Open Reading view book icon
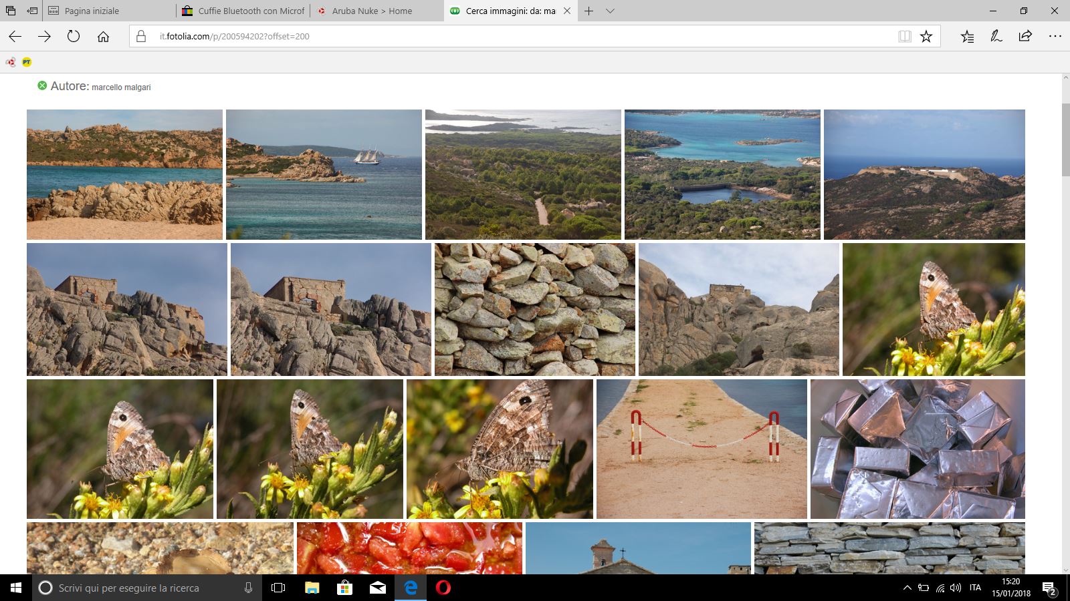Image resolution: width=1070 pixels, height=601 pixels. [x=905, y=37]
